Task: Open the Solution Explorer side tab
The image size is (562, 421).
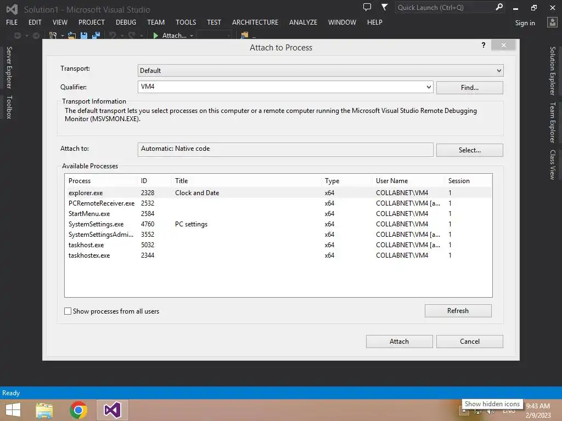Action: (553, 71)
